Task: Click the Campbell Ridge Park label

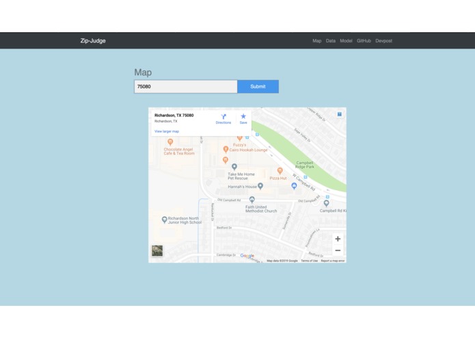Action: pyautogui.click(x=304, y=165)
